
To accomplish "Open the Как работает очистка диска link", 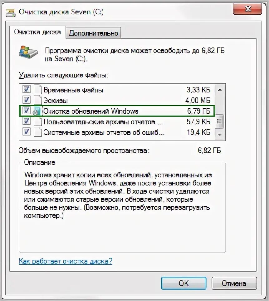I will pyautogui.click(x=66, y=261).
